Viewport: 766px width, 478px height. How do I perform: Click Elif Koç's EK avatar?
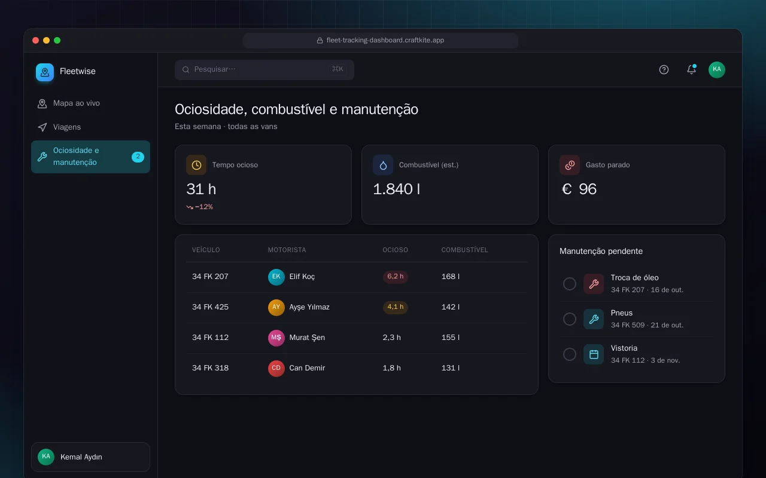point(276,277)
